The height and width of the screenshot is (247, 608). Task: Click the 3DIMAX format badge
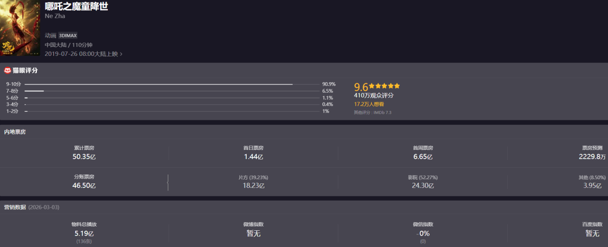click(68, 35)
